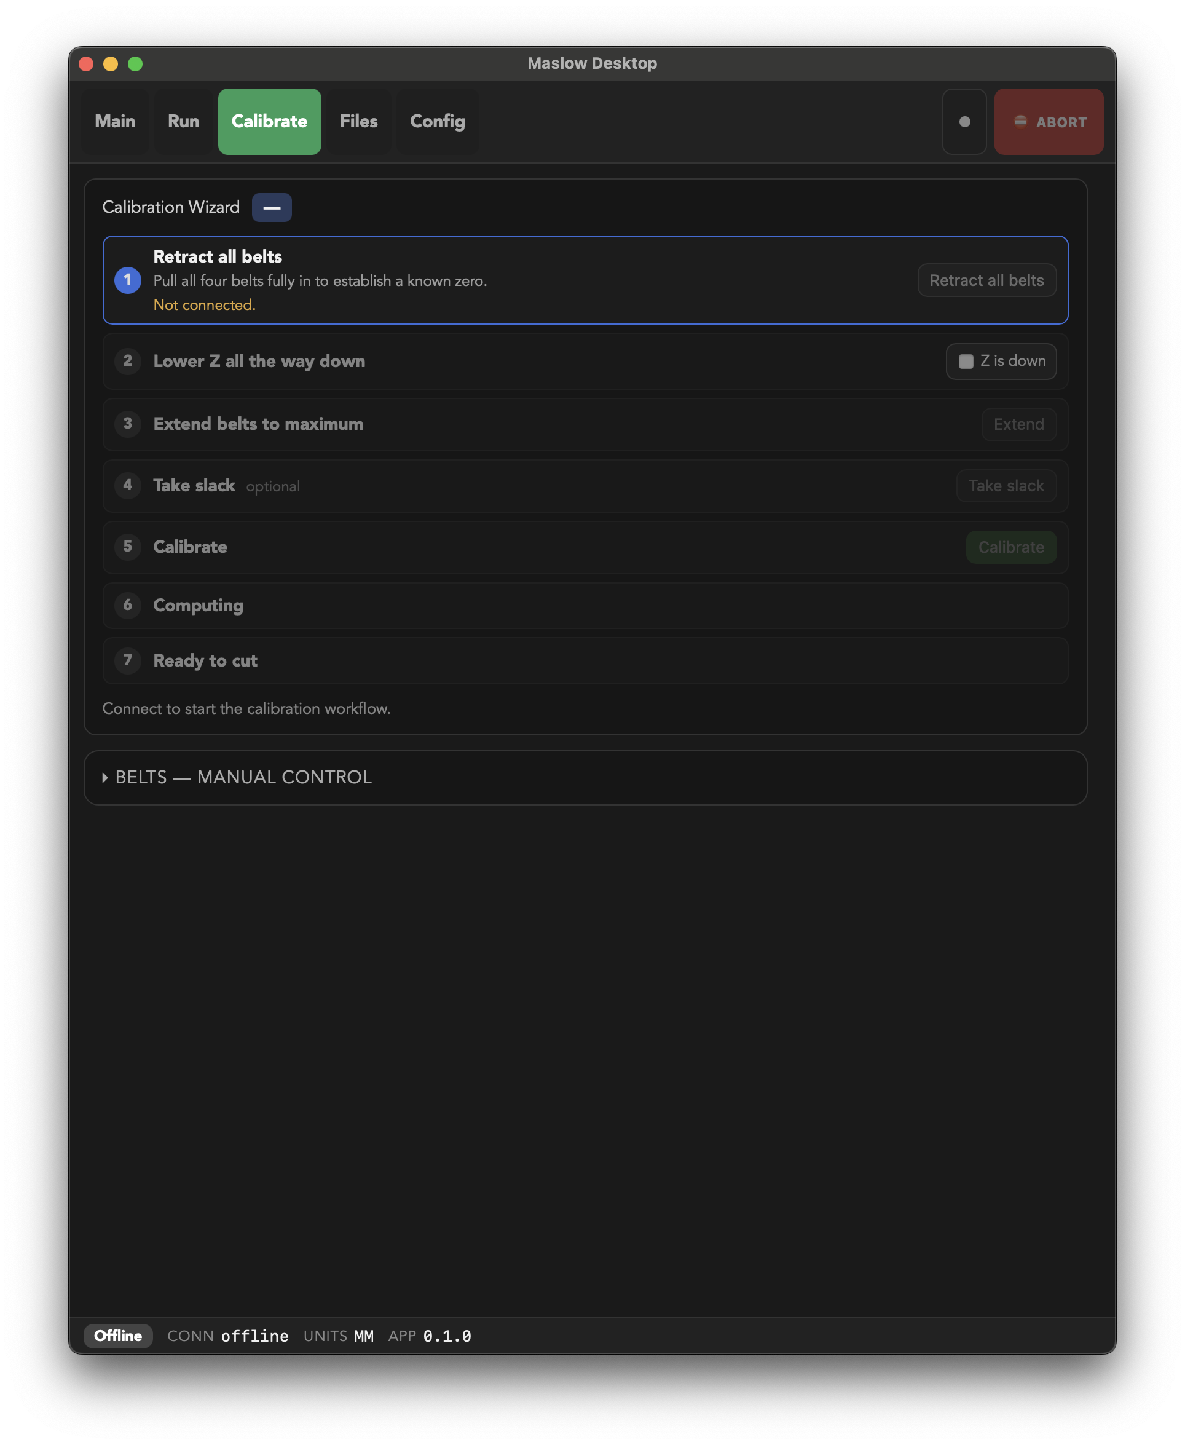Click the 'Pull all four belts' description
Image resolution: width=1185 pixels, height=1445 pixels.
[x=320, y=280]
